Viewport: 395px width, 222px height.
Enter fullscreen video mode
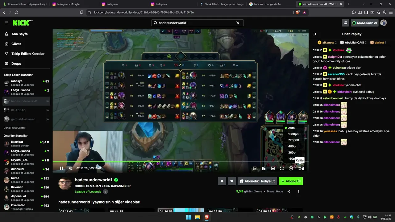coord(282,168)
